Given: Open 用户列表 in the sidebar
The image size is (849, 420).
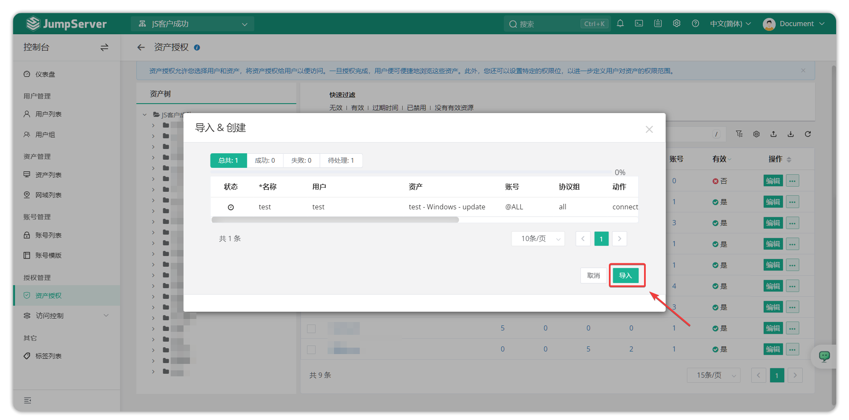Looking at the screenshot, I should pos(48,114).
